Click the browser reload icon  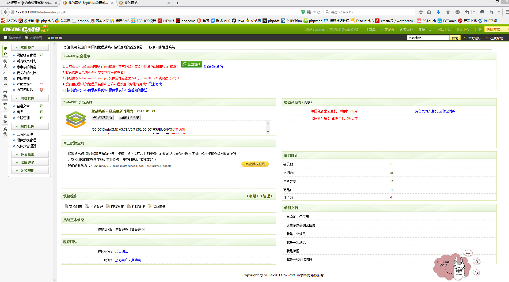319,12
